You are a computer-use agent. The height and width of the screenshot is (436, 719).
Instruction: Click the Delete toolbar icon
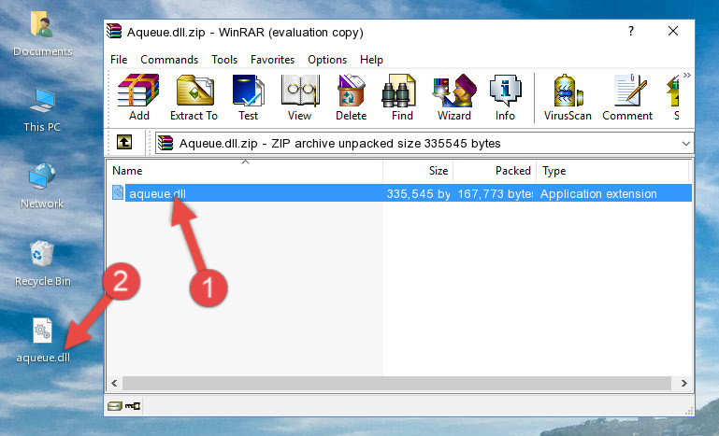tap(351, 97)
